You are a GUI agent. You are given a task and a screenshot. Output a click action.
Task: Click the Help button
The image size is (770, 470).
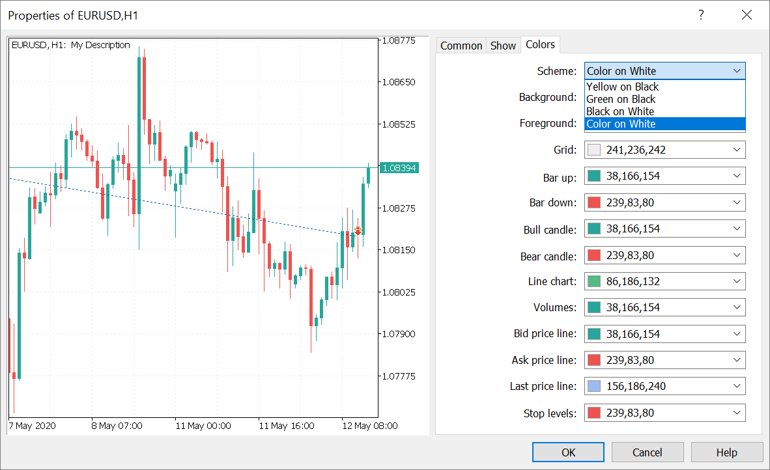(726, 452)
